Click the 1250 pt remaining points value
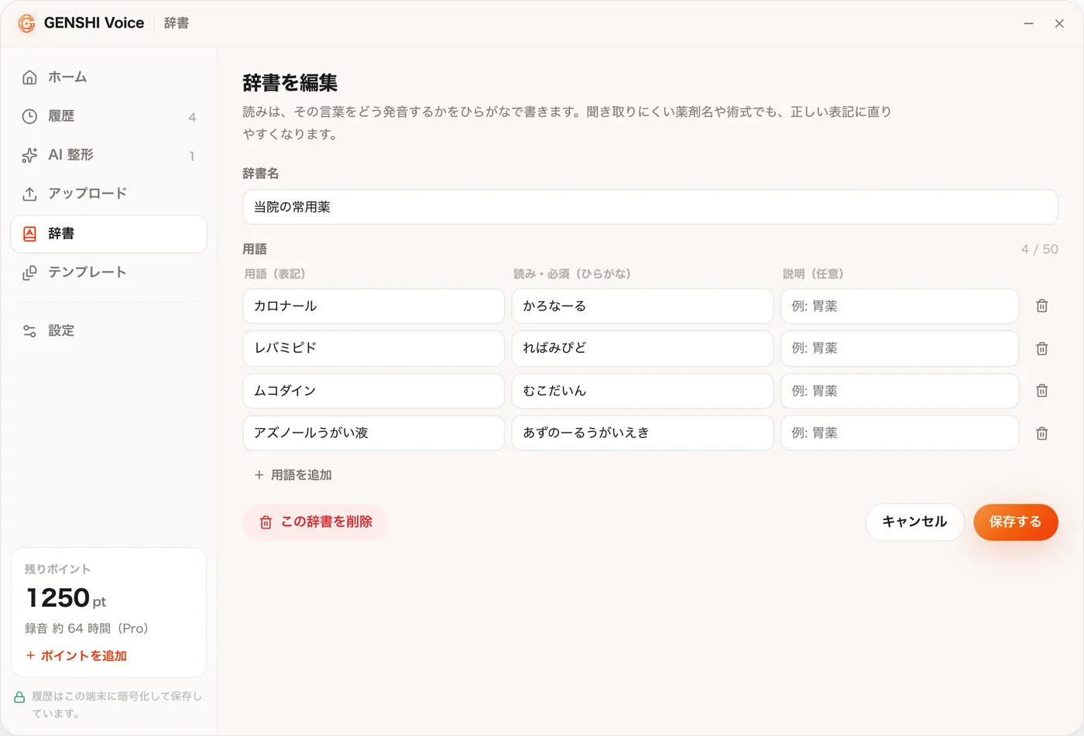The image size is (1084, 736). click(66, 598)
